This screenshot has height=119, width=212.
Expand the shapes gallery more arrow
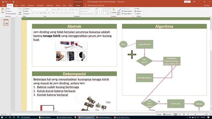[x=110, y=14]
